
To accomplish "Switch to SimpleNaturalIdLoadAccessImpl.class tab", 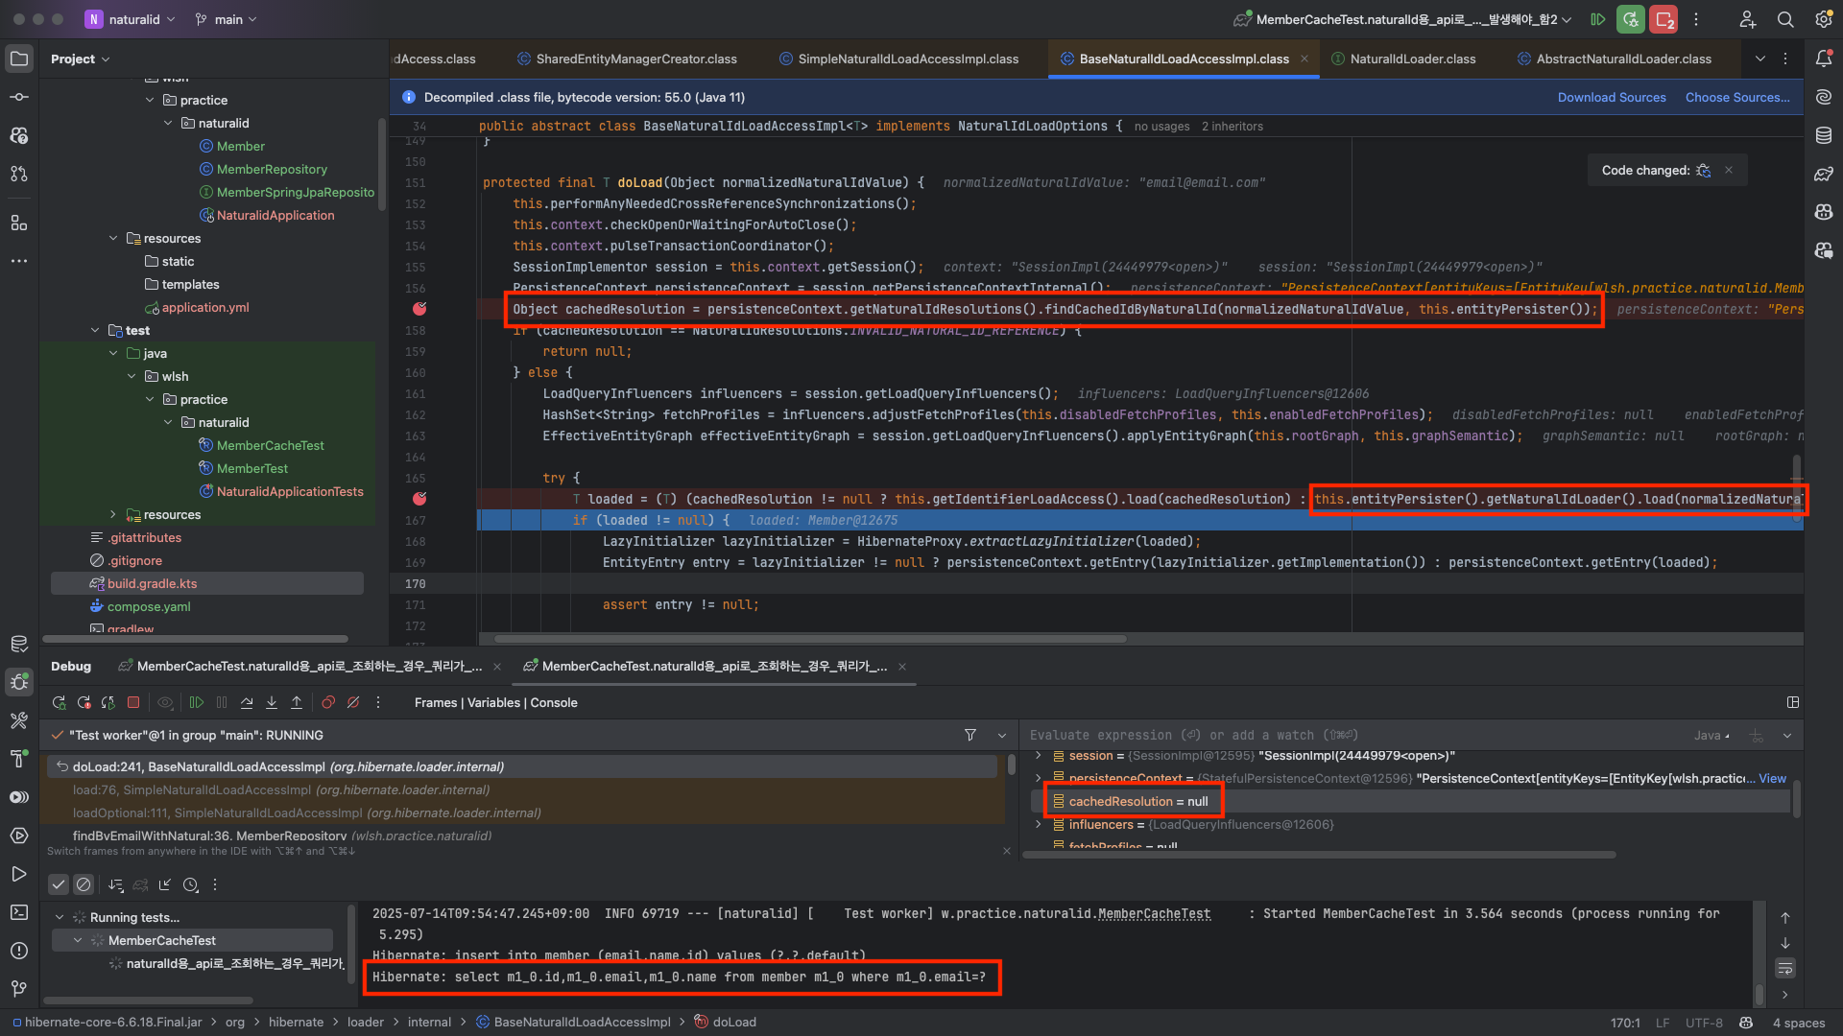I will (x=899, y=59).
